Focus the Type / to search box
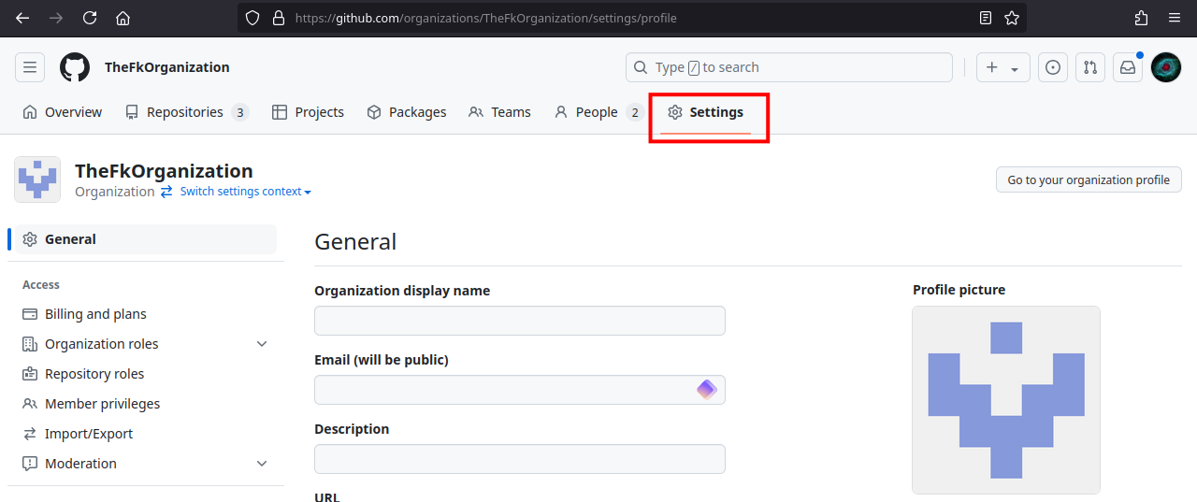The height and width of the screenshot is (502, 1197). point(789,67)
